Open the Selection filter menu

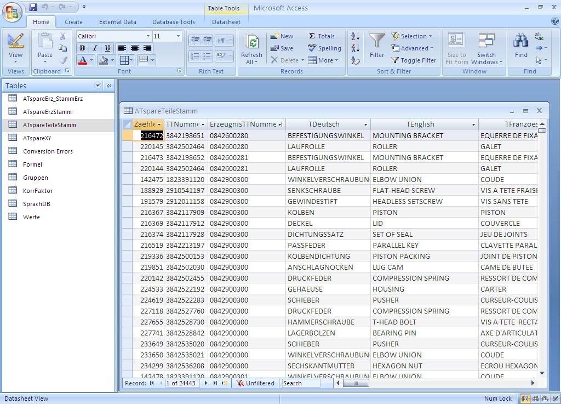click(x=411, y=36)
